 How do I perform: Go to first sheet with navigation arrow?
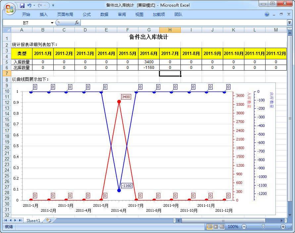click(x=6, y=220)
